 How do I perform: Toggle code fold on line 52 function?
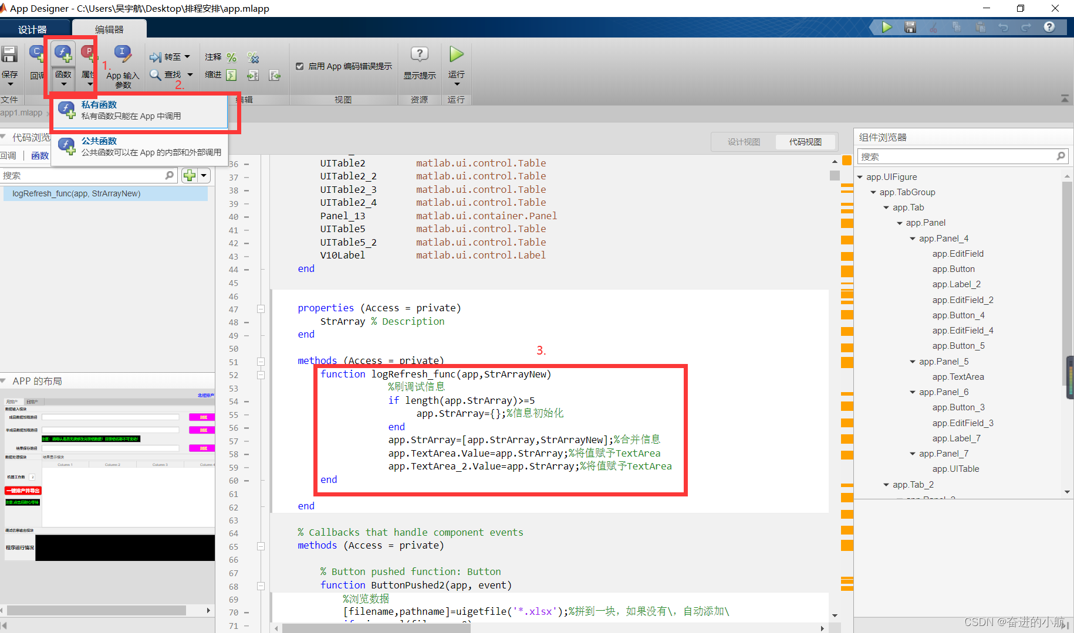pos(261,375)
